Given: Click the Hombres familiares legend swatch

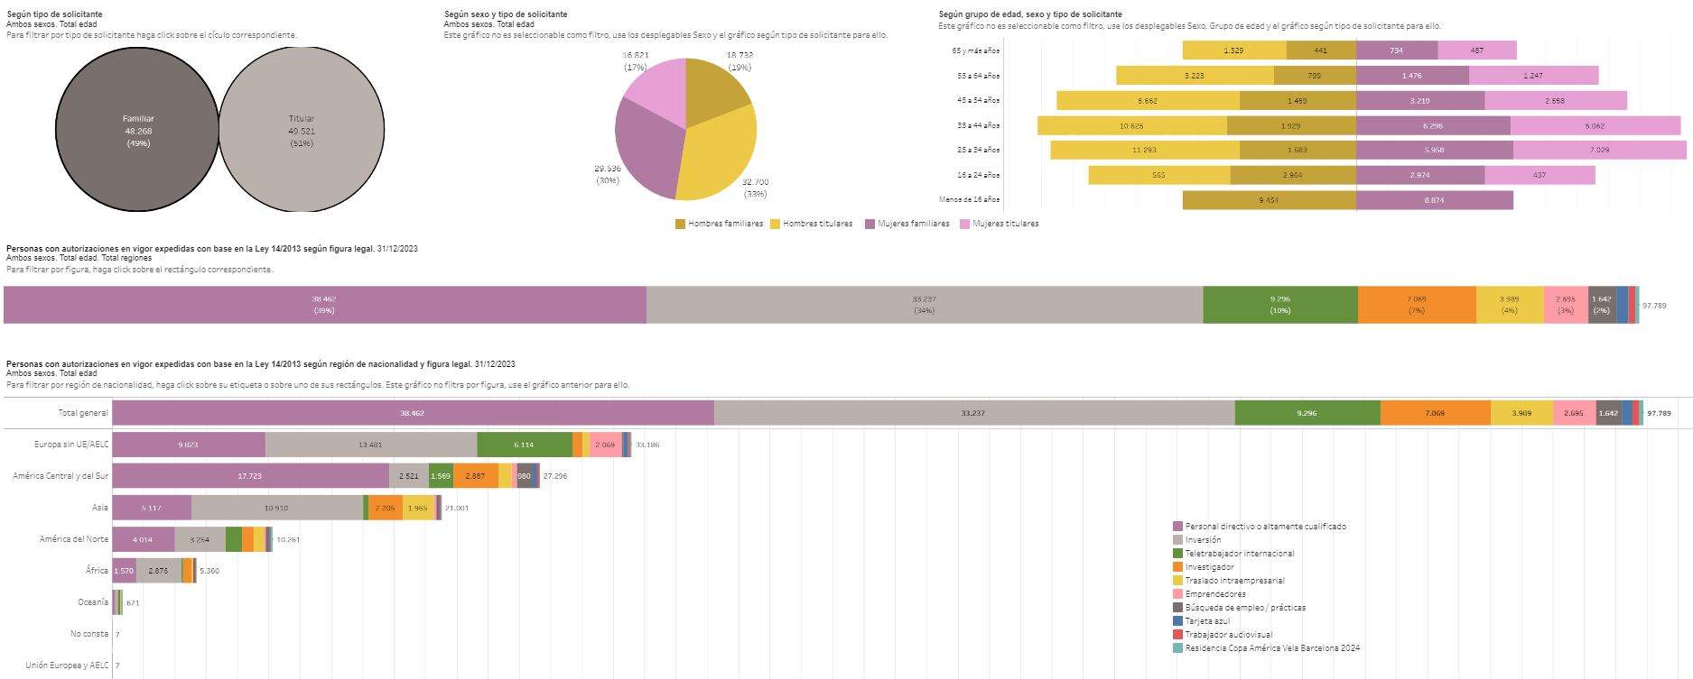Looking at the screenshot, I should 680,224.
